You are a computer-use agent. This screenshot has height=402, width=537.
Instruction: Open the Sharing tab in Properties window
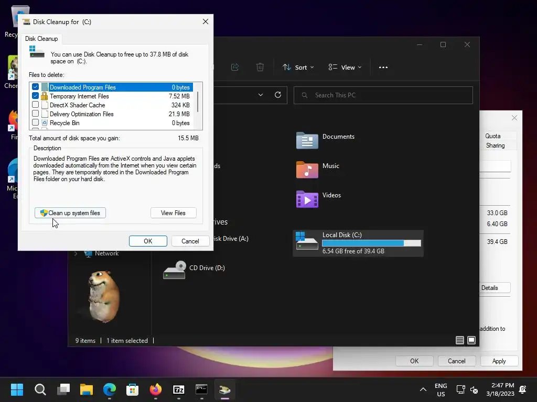click(x=495, y=146)
